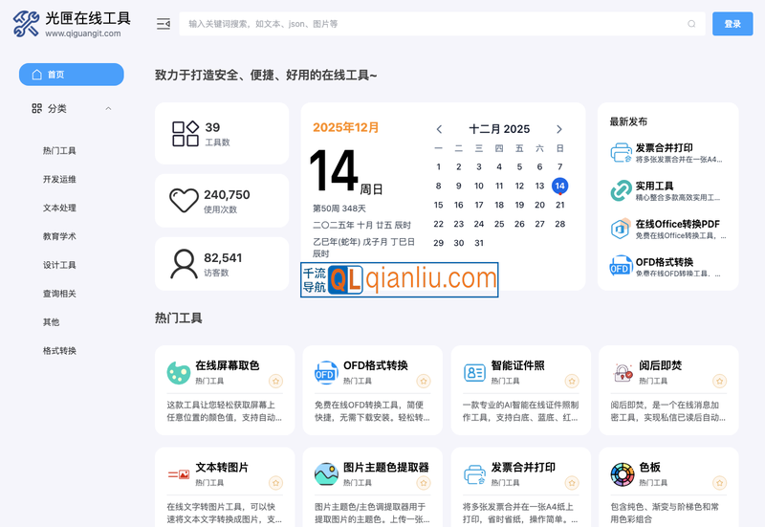Screen dimensions: 765x527
Task: Open the 设计工具 sidebar category
Action: click(x=59, y=265)
